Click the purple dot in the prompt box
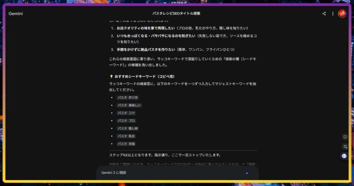 (246, 173)
